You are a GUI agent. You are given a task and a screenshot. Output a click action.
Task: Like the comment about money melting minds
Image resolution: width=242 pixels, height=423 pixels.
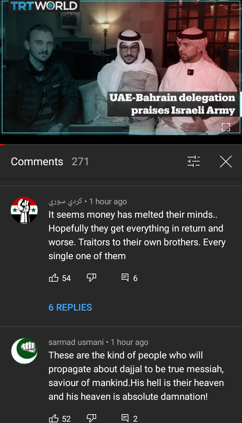pyautogui.click(x=54, y=278)
